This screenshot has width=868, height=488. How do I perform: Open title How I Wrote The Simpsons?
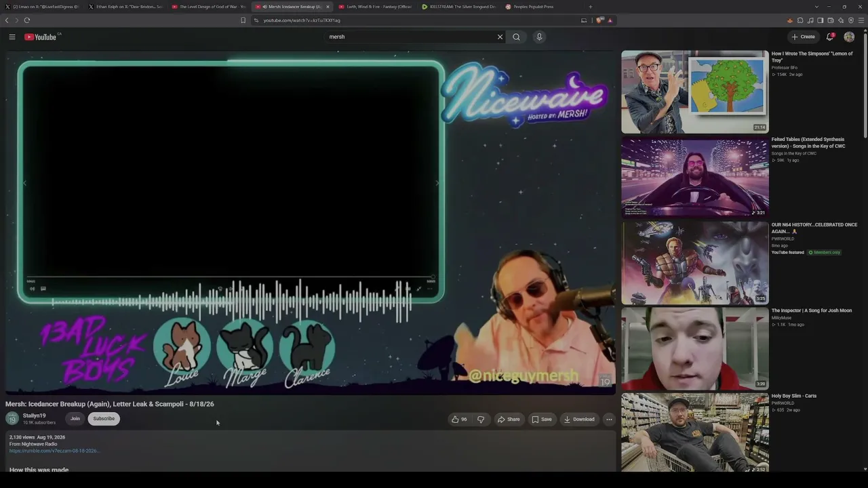click(x=812, y=57)
